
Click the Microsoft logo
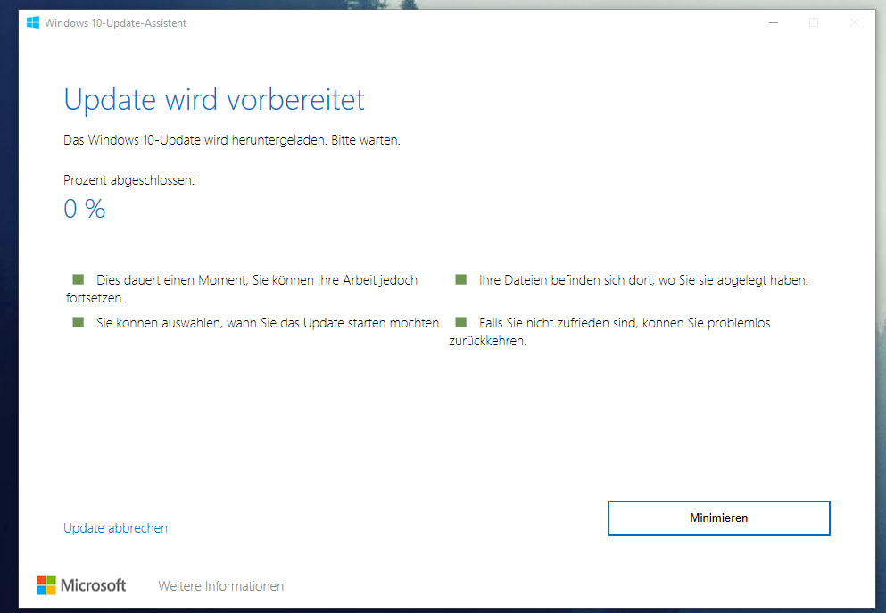coord(81,585)
